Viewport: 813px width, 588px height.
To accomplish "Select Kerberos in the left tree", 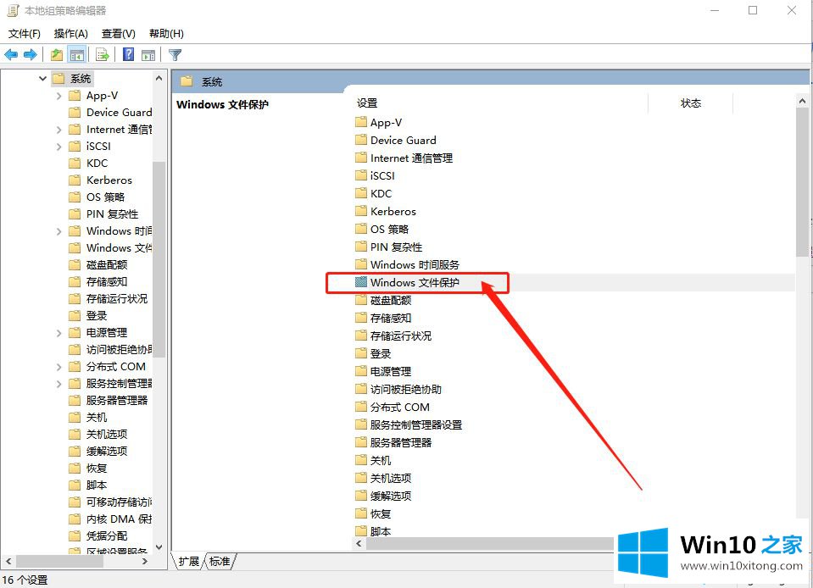I will pos(109,180).
